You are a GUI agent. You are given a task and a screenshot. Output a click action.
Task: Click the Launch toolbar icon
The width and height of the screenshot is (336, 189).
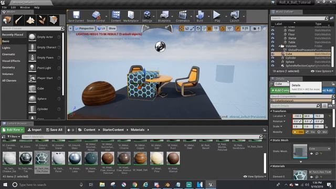coord(235,16)
